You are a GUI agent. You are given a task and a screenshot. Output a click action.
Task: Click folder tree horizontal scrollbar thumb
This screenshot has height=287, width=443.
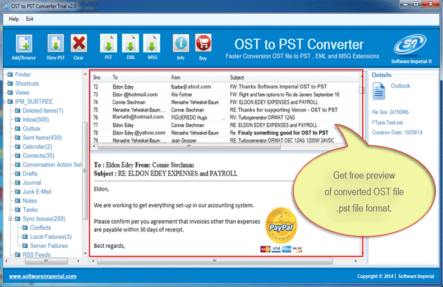point(46,261)
